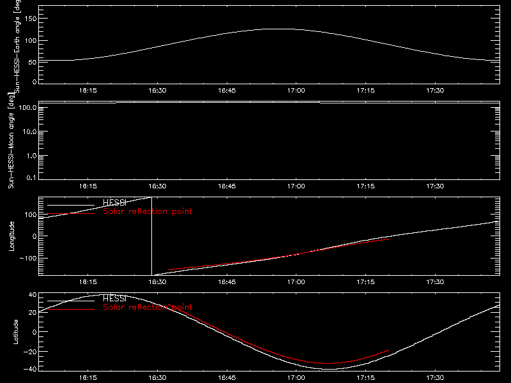The image size is (511, 383).
Task: Select HESSI legend label in Latitude plot
Action: click(114, 298)
